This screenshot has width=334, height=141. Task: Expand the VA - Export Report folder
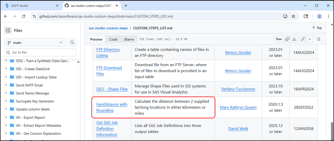pyautogui.click(x=6, y=117)
